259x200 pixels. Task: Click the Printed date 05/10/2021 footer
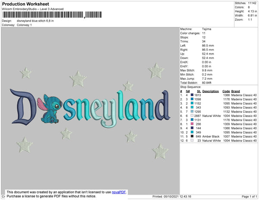172,197
